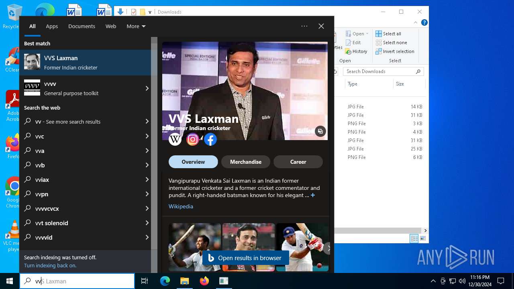Select the Web search tab
Screen dimensions: 514x289
click(x=111, y=26)
